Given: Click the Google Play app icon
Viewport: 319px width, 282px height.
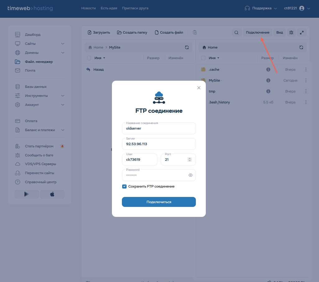Looking at the screenshot, I should point(26,194).
